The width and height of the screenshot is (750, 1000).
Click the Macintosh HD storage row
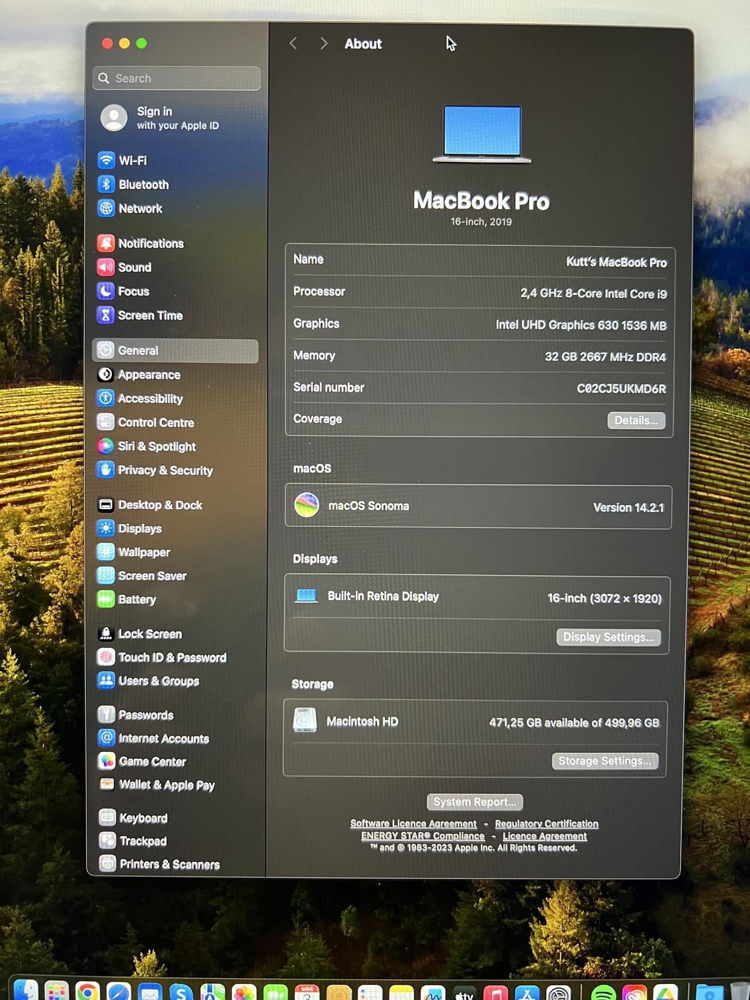coord(475,722)
